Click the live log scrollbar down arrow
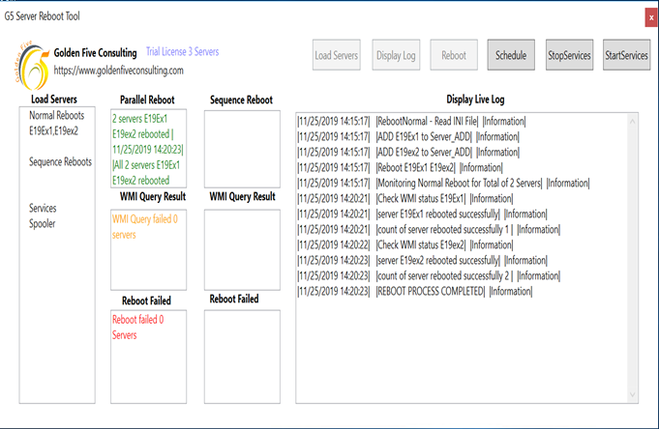 (632, 391)
